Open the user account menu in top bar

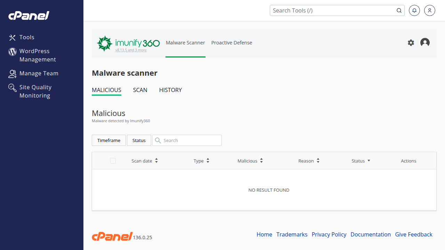(430, 10)
